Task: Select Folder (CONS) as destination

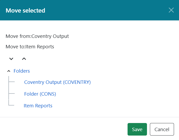Action: 40,94
